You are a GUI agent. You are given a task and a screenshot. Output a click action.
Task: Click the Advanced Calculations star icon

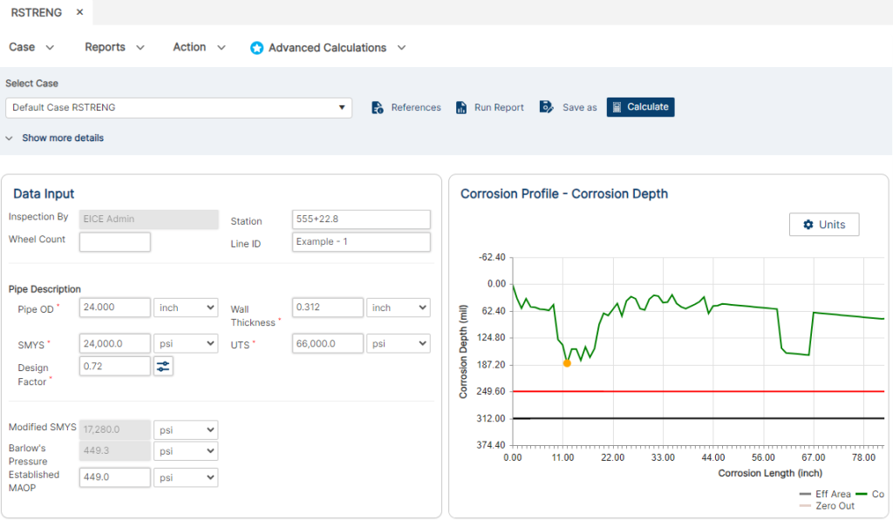pyautogui.click(x=257, y=48)
